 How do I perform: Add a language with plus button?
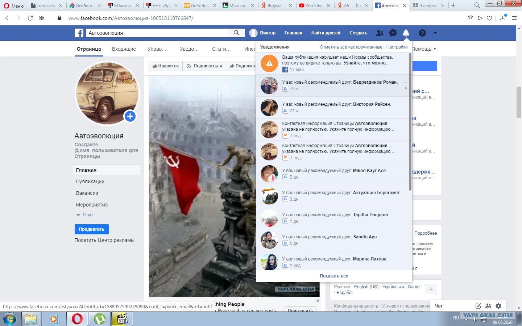point(431,289)
